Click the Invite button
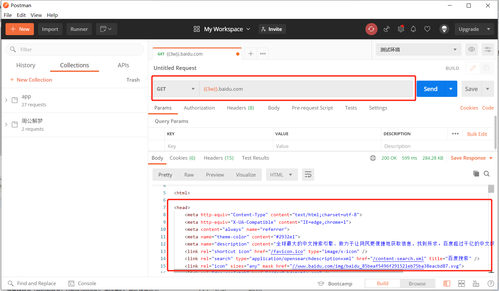This screenshot has width=499, height=291. 272,29
